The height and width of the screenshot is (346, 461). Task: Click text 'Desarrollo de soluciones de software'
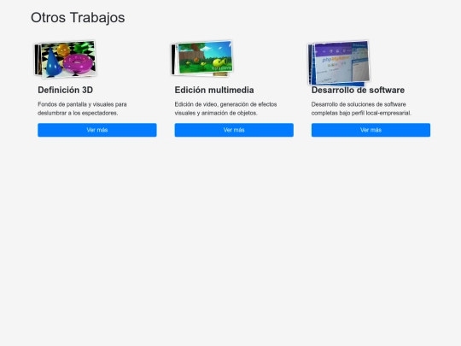point(359,104)
